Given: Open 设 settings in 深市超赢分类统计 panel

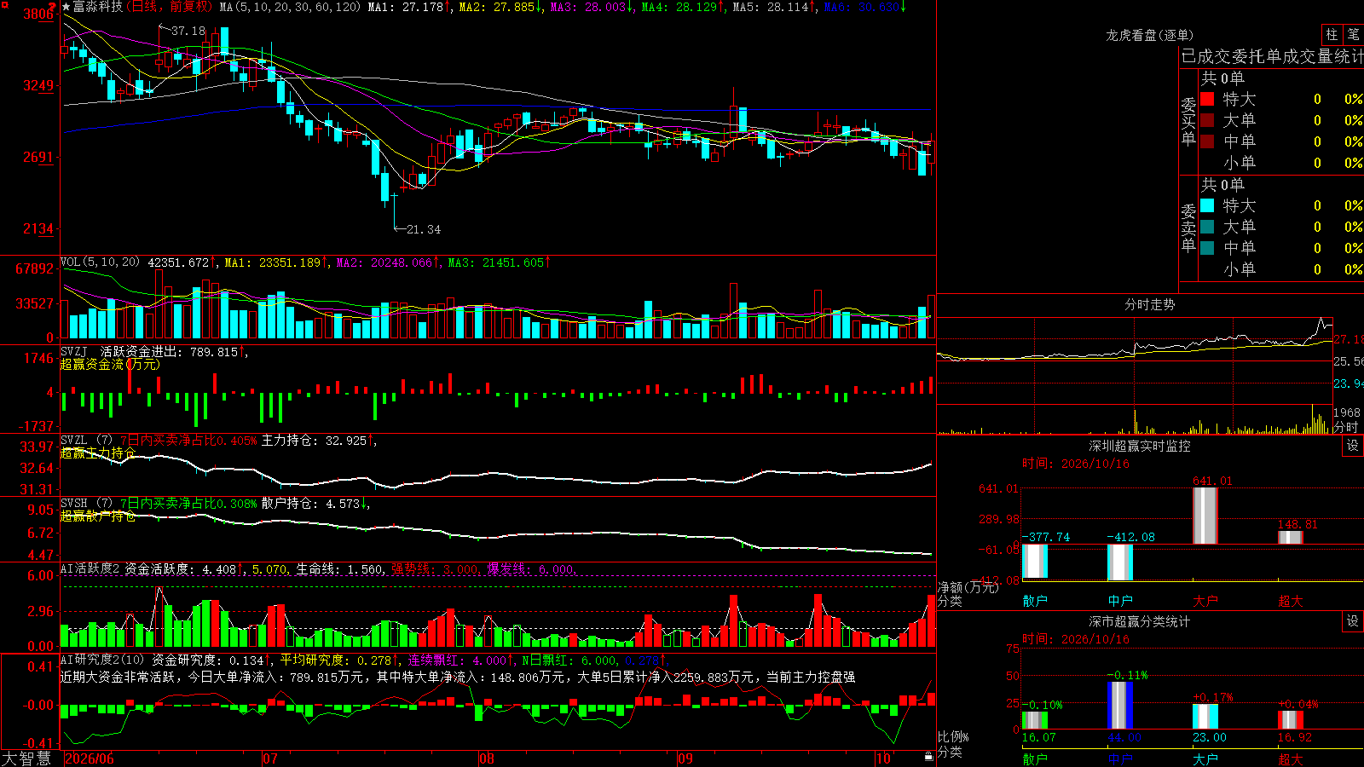Looking at the screenshot, I should click(1353, 621).
